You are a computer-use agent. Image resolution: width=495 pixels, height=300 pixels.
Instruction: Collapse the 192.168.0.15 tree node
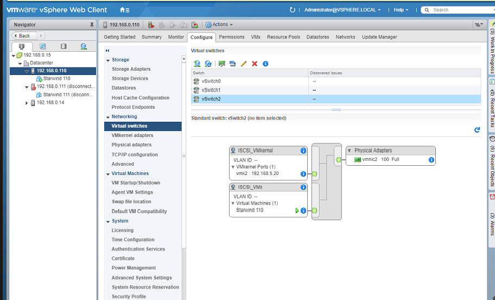click(13, 55)
